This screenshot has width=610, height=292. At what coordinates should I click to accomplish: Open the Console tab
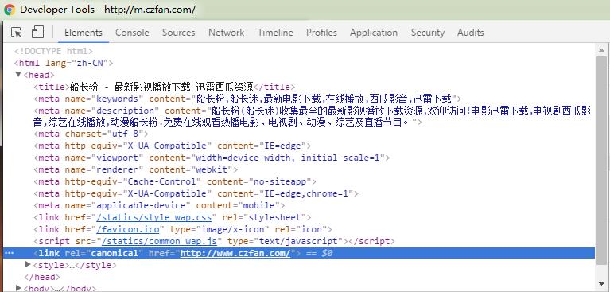point(132,33)
